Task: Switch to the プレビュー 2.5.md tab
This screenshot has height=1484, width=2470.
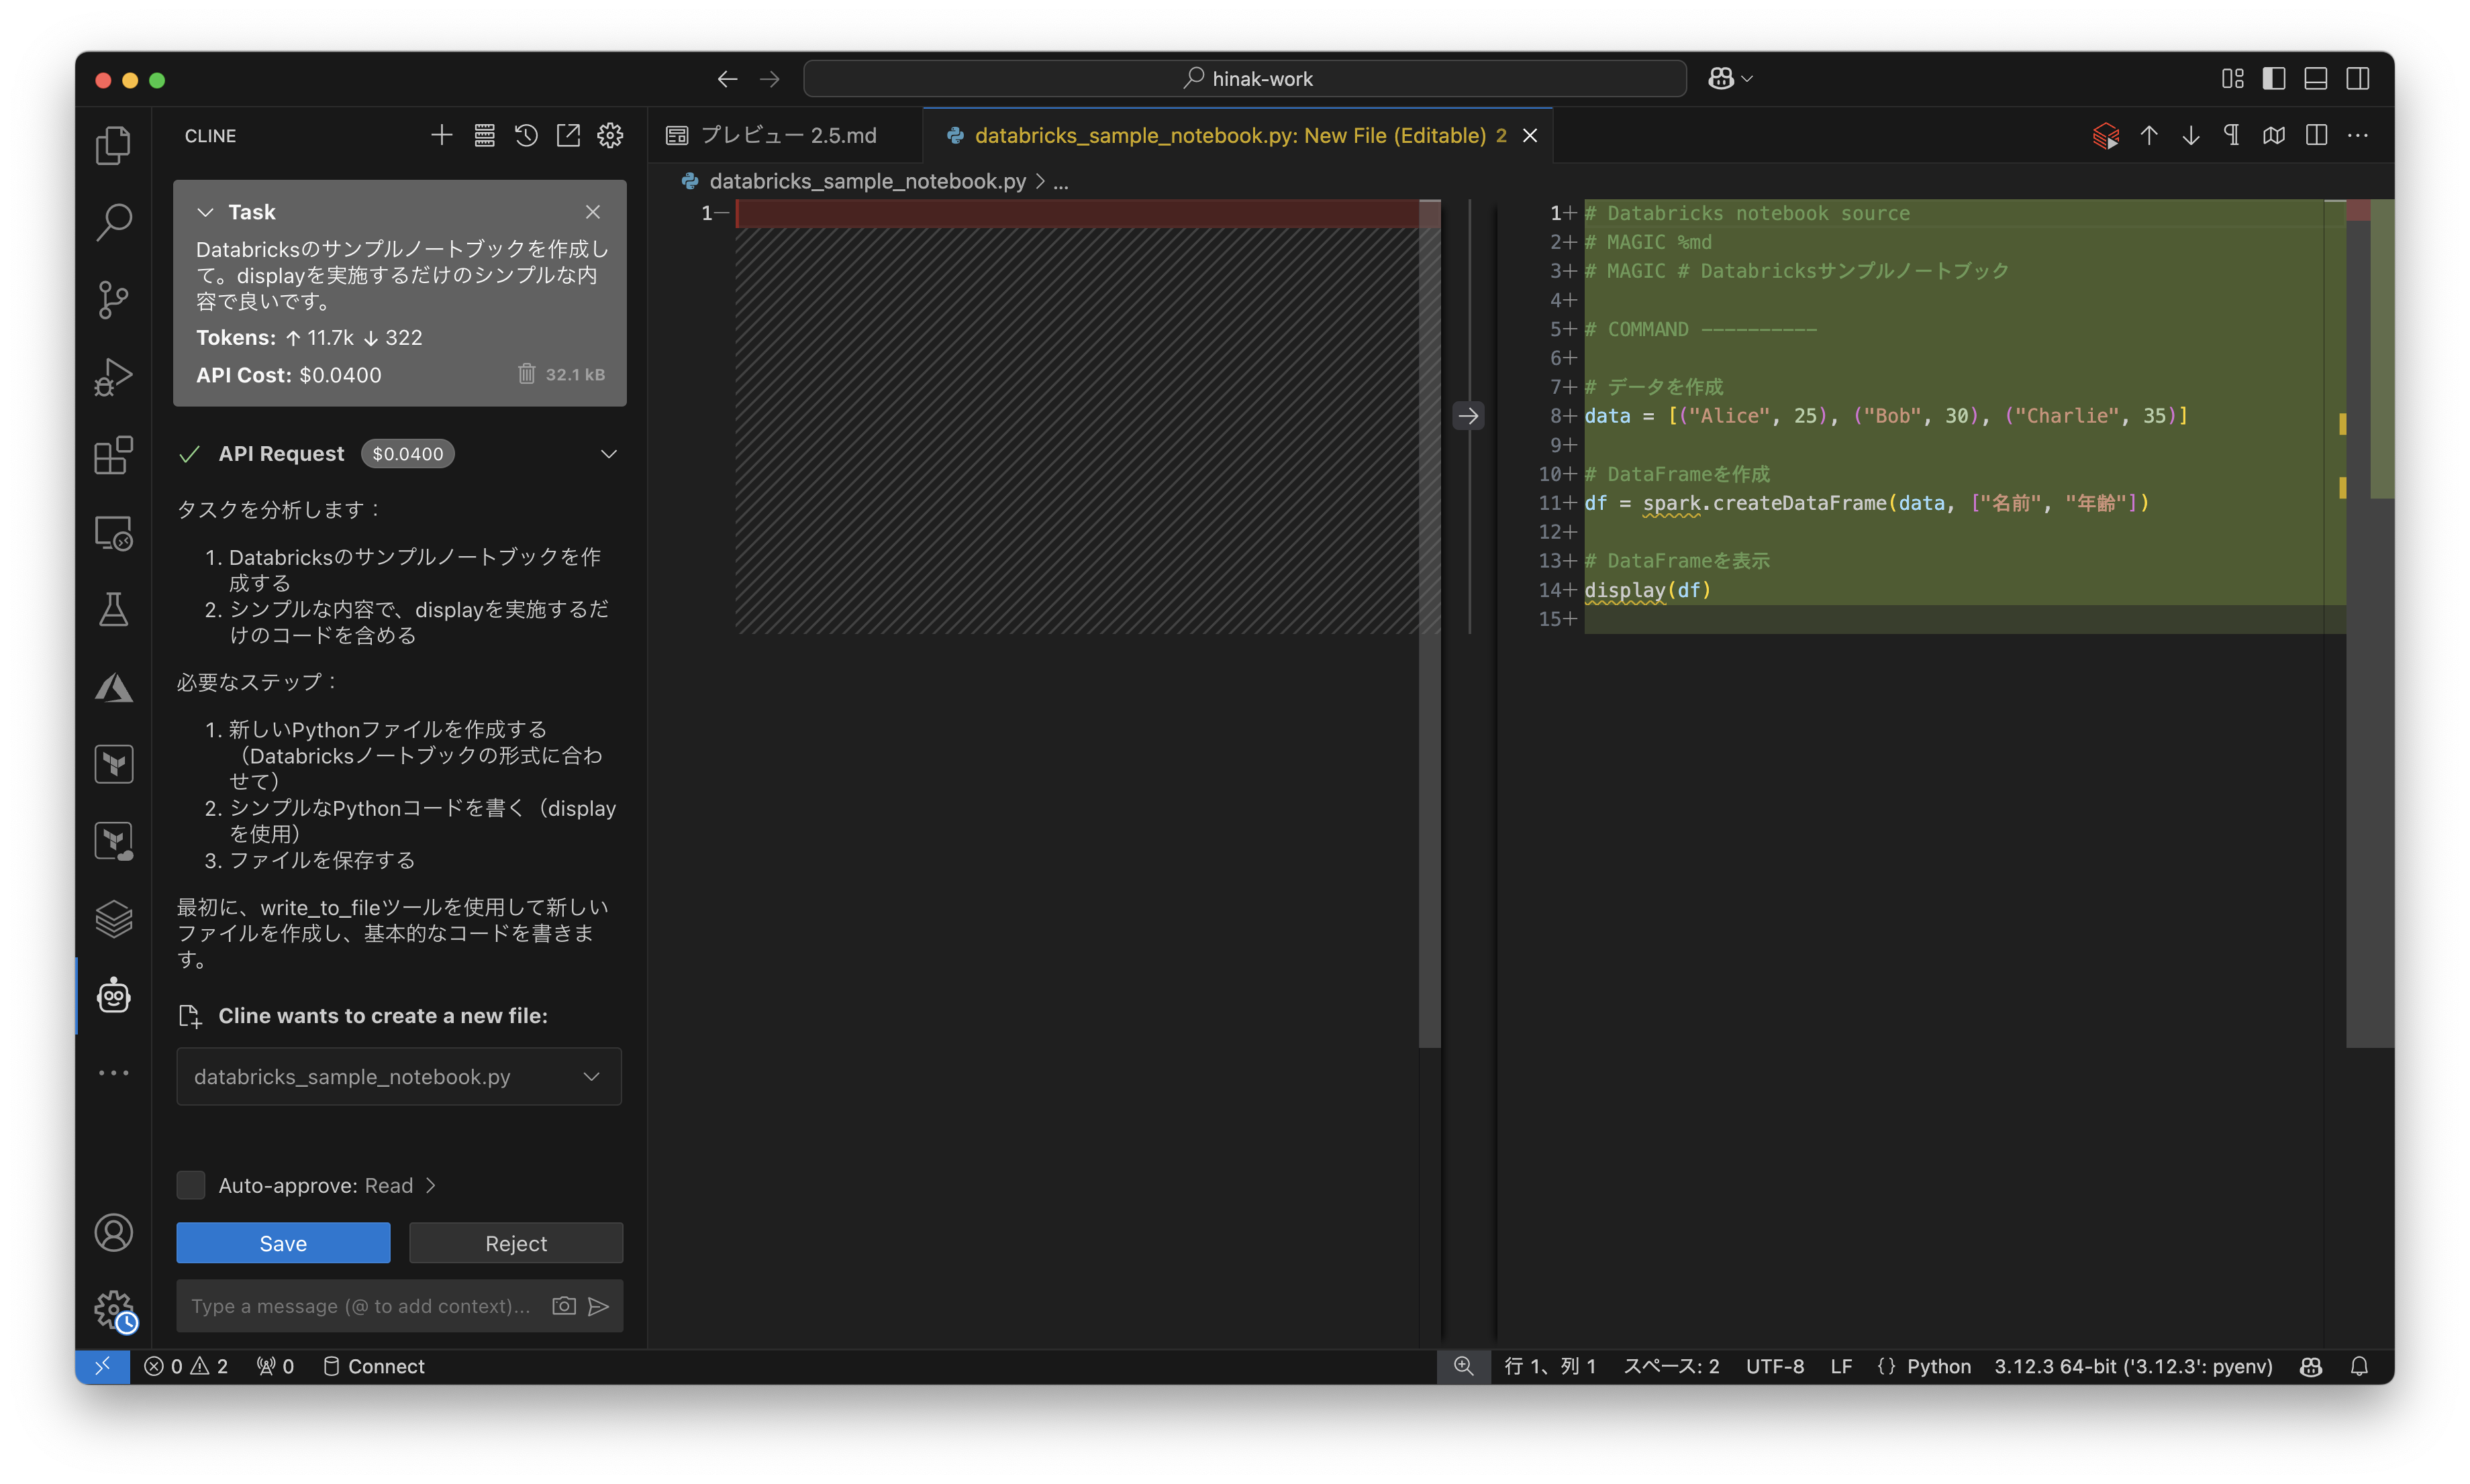Action: point(790,135)
